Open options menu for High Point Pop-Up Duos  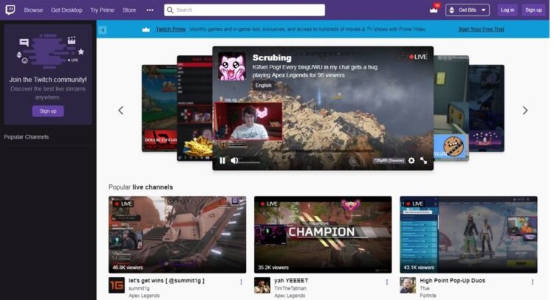pyautogui.click(x=533, y=282)
